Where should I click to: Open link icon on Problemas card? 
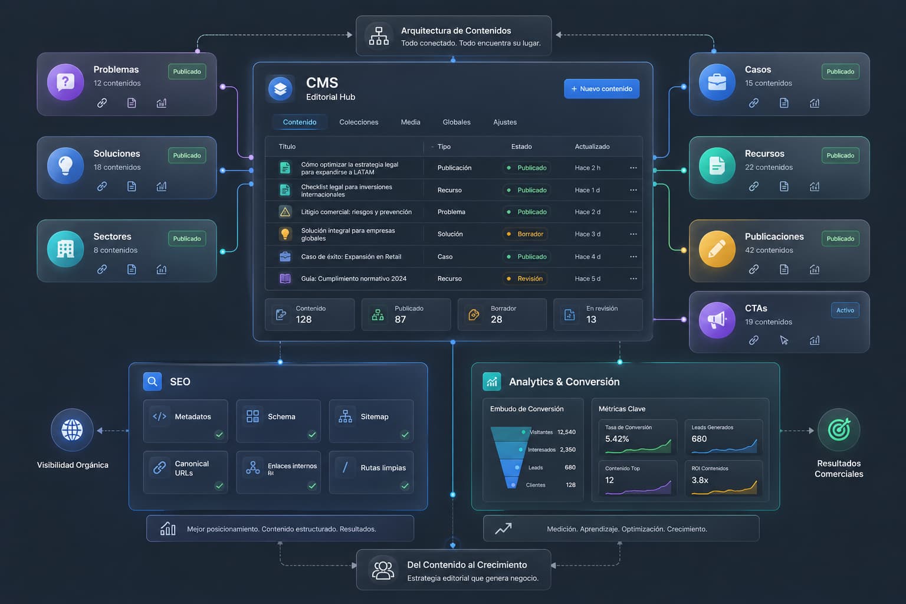(x=102, y=103)
